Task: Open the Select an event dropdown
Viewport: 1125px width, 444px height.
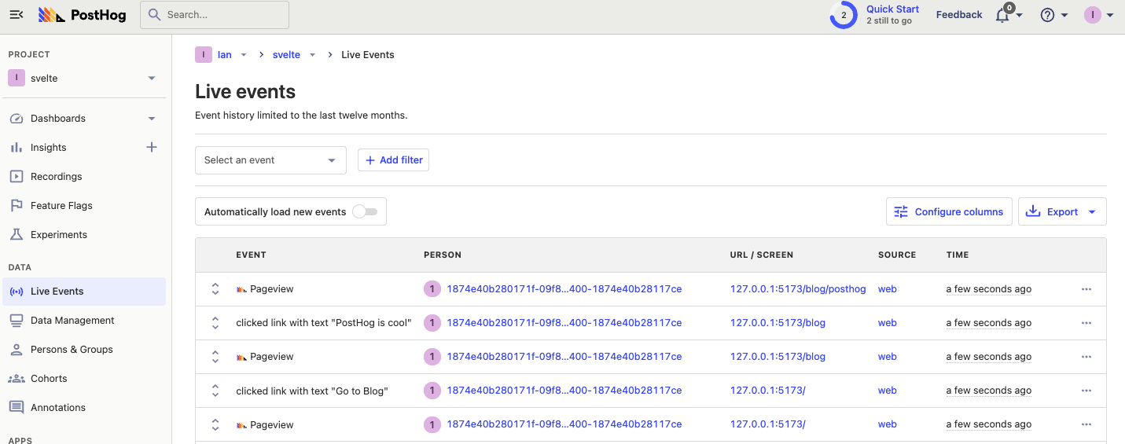Action: click(270, 160)
